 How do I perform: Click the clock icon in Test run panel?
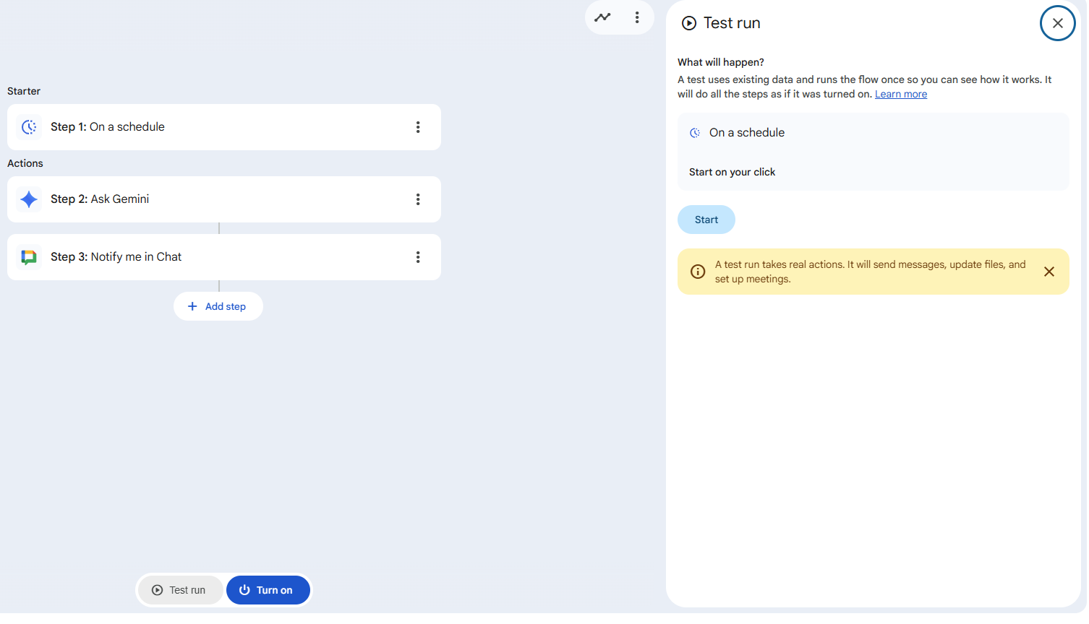[x=695, y=133]
